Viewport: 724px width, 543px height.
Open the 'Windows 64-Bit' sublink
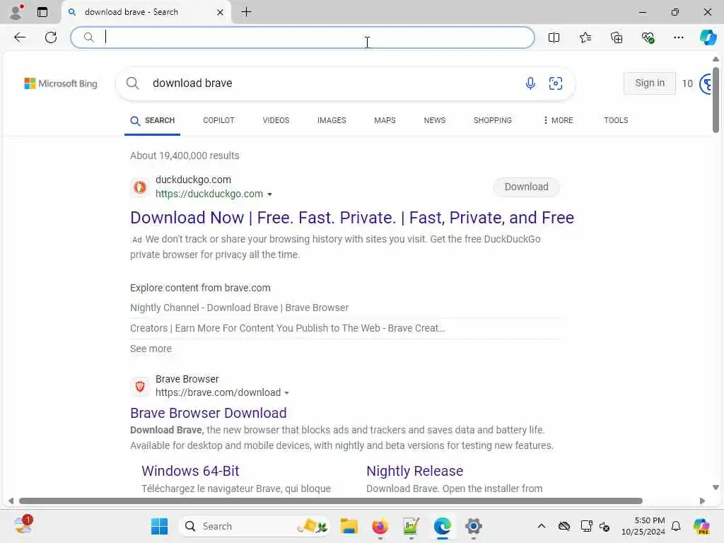190,471
